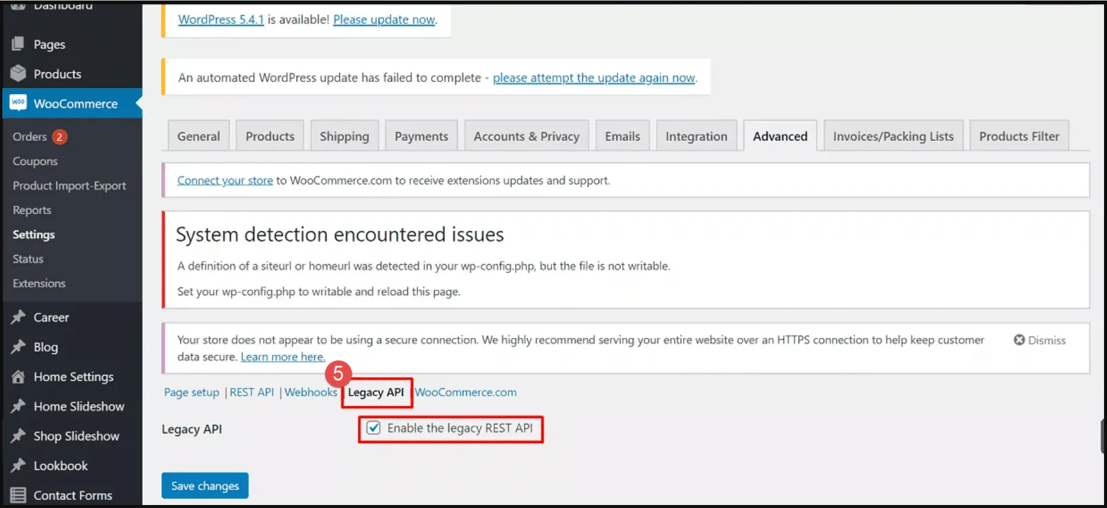Open Product Import-Export submenu item

[x=69, y=186]
